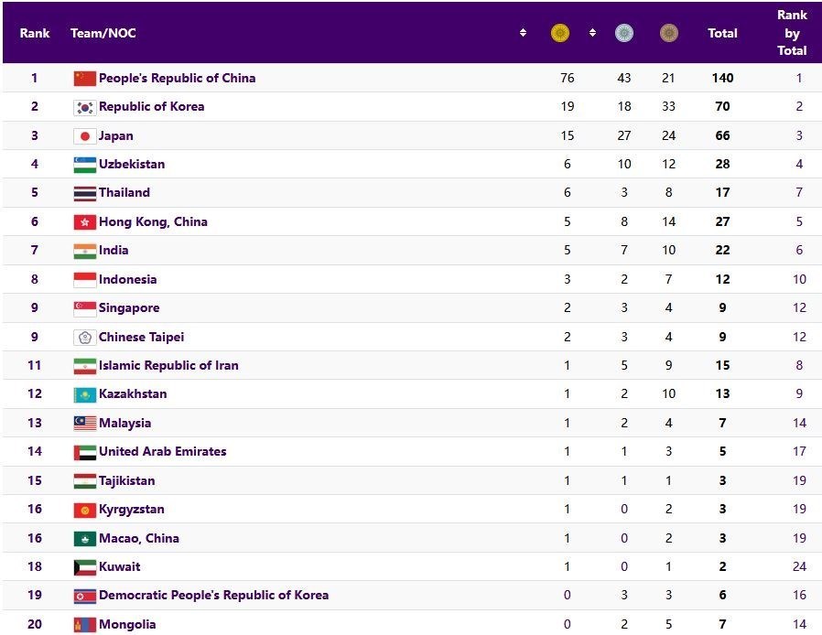The height and width of the screenshot is (635, 822).
Task: Open the United Arab Emirates link
Action: [162, 451]
